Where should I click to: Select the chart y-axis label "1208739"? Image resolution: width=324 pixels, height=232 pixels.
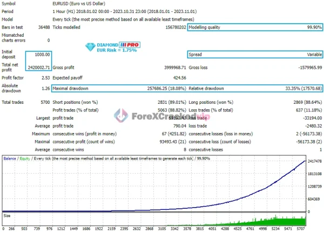pos(314,187)
